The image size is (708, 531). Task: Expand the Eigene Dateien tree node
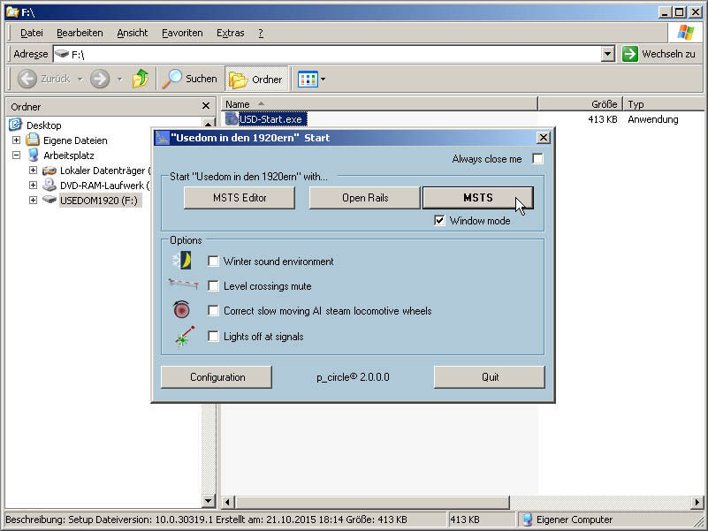16,140
